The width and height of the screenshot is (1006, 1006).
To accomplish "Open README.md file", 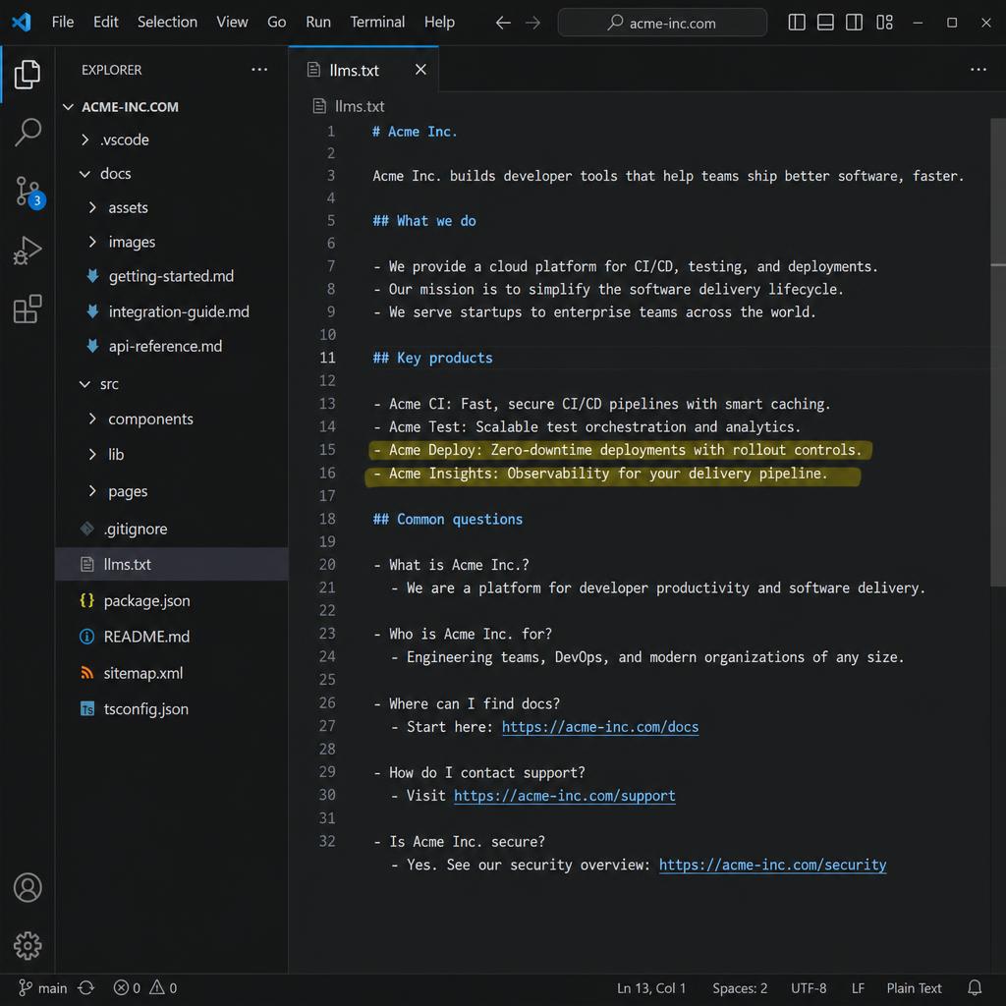I will click(146, 637).
